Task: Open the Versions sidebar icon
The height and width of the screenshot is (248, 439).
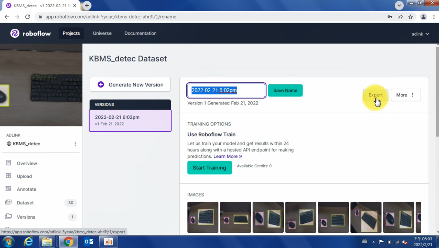Action: (9, 217)
